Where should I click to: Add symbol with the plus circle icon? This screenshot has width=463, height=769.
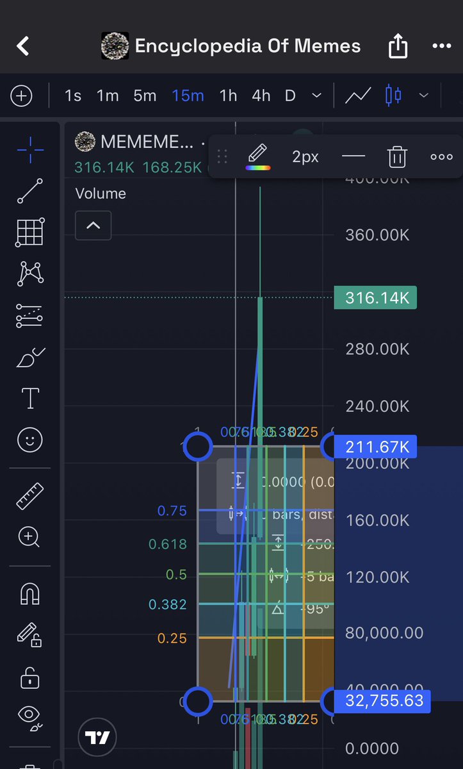coord(21,96)
